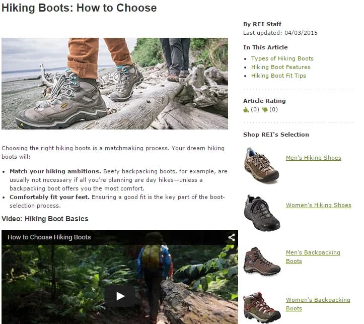Click the women's hiking shoe thumbnail

[x=261, y=212]
